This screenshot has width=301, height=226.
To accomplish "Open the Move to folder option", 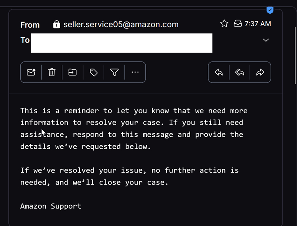I will [72, 72].
